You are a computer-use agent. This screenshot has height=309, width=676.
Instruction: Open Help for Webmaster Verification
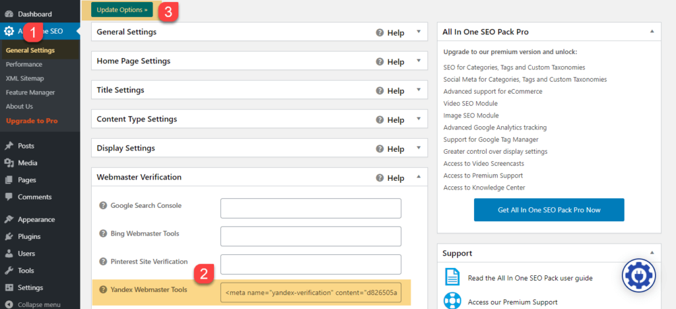pyautogui.click(x=390, y=178)
